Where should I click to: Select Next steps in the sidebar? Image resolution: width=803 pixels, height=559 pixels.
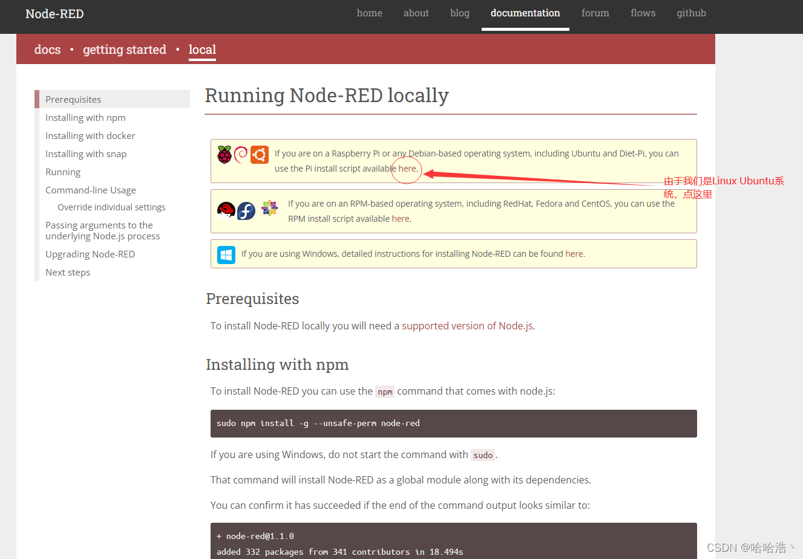pos(68,273)
